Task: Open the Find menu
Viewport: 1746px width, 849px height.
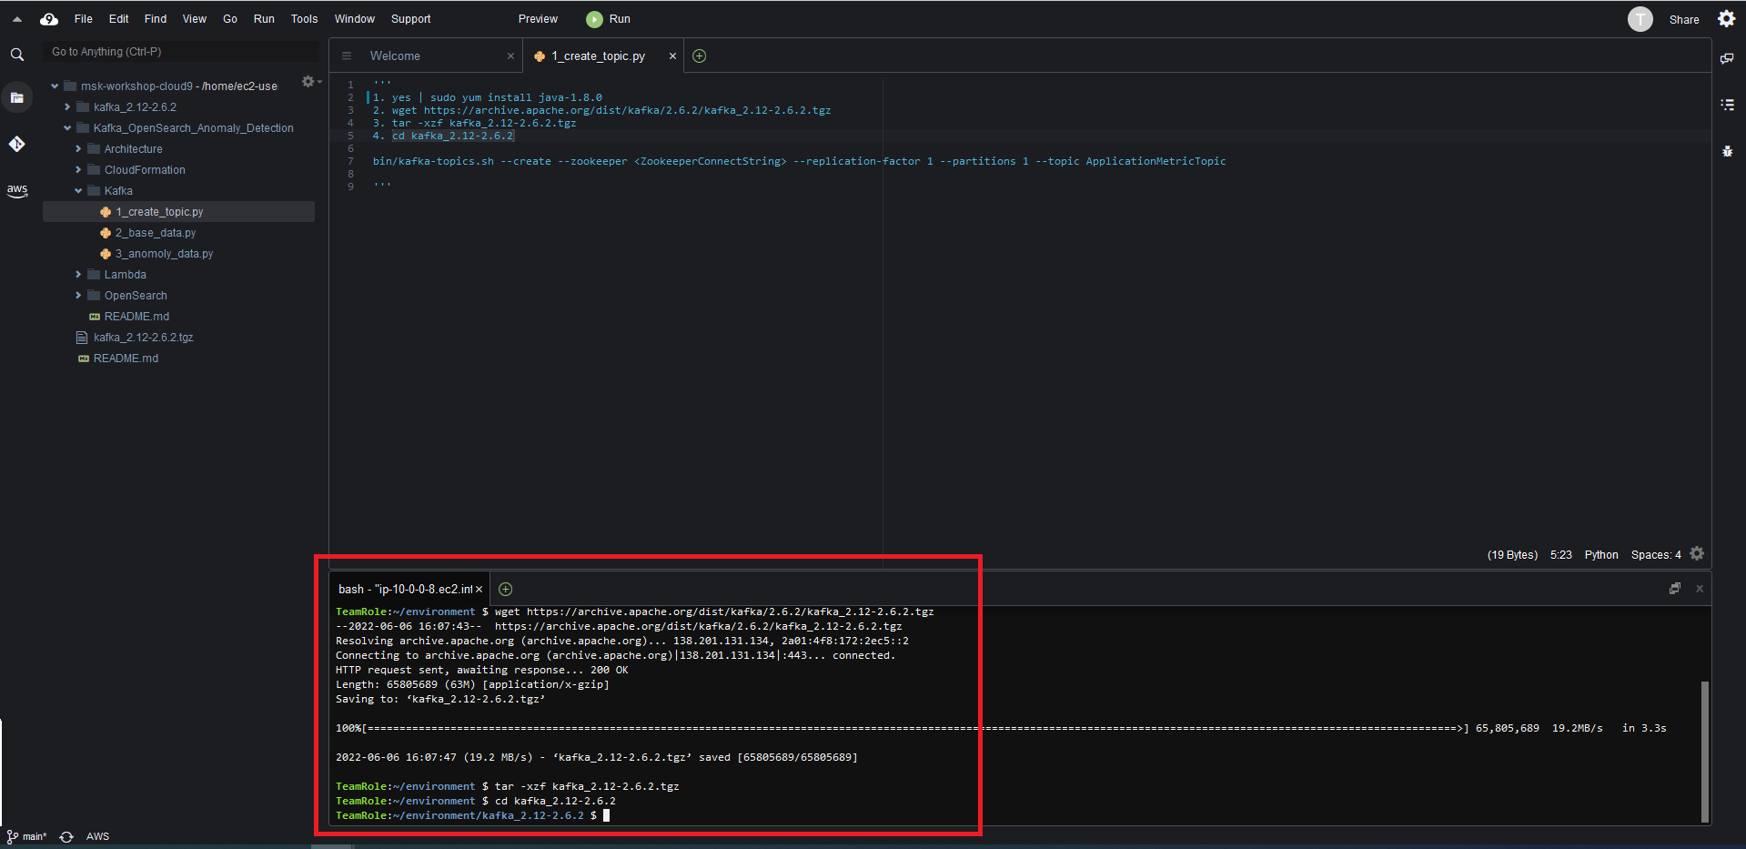Action: tap(156, 19)
